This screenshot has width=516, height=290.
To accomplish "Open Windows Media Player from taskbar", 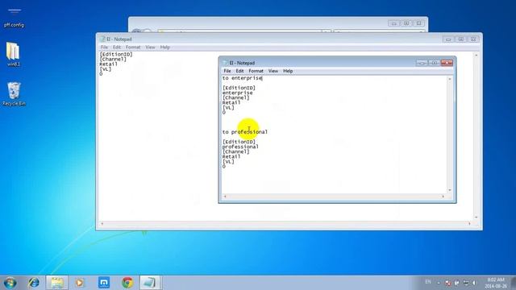I will pyautogui.click(x=80, y=283).
